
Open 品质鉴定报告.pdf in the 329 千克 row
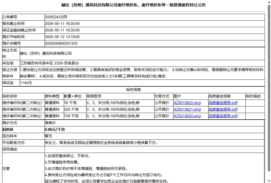click(223, 109)
